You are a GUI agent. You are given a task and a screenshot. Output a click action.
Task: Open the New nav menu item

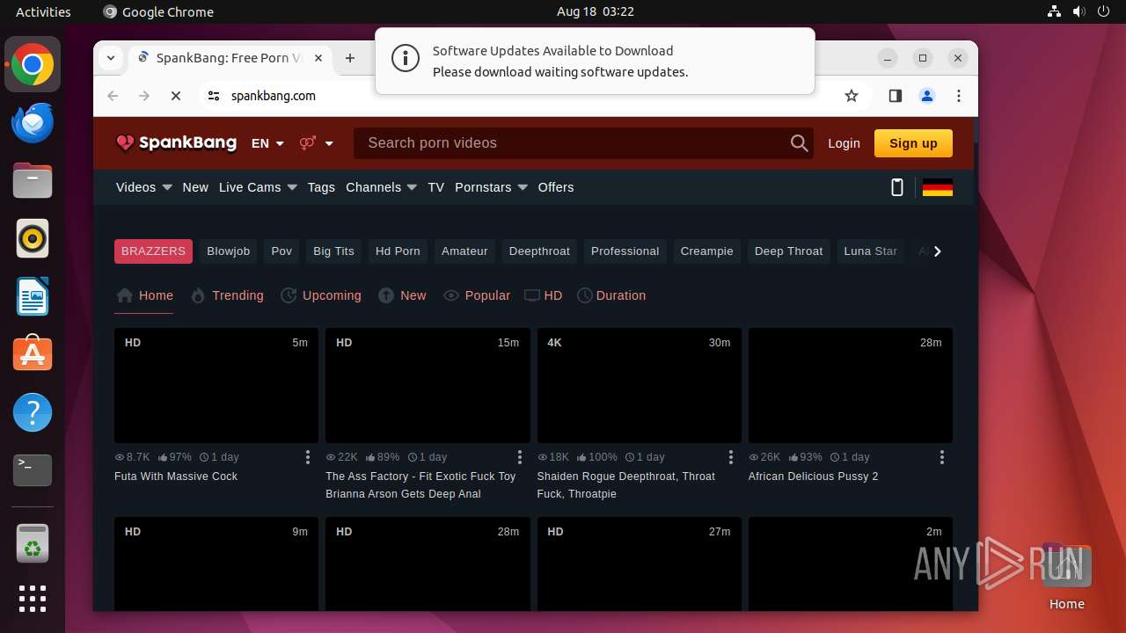pos(195,187)
